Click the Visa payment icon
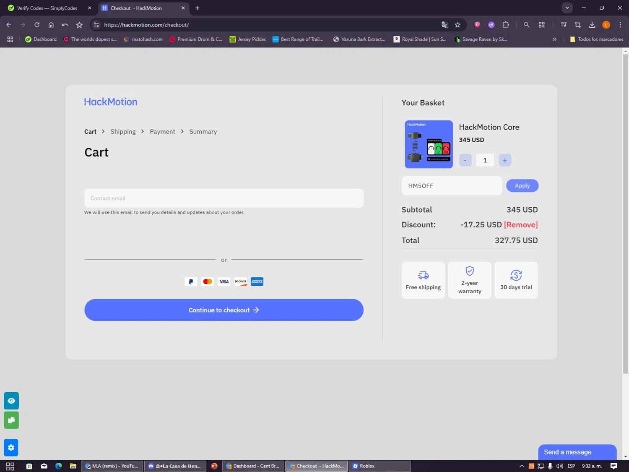Viewport: 629px width, 472px height. tap(224, 282)
